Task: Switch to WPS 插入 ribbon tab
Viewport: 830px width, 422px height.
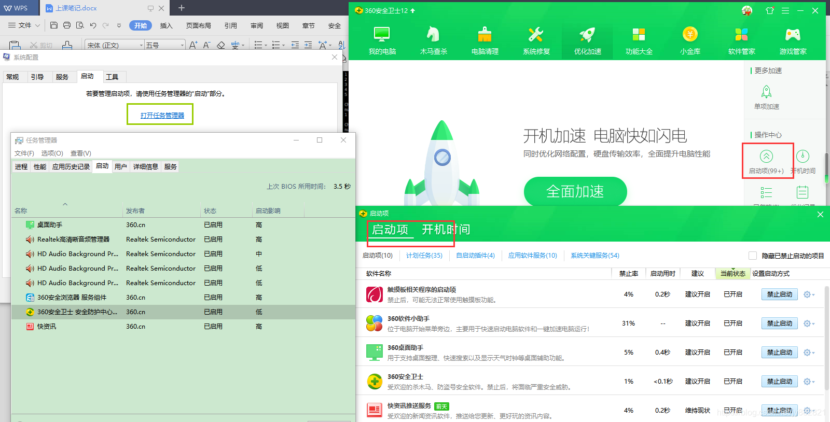Action: tap(166, 25)
